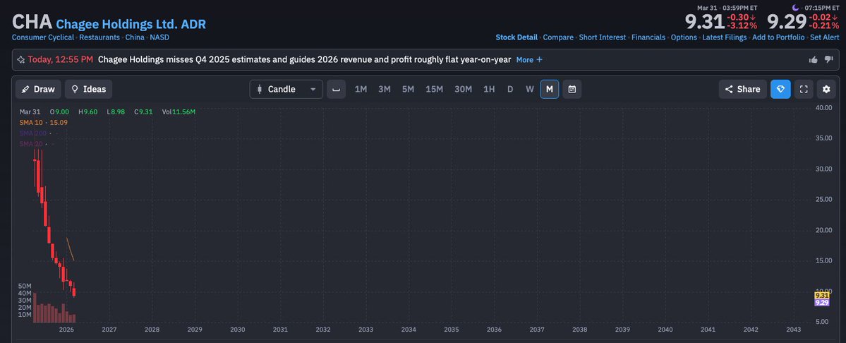Click the thumbs down icon on news bar
Viewport: 846px width, 343px height.
829,60
